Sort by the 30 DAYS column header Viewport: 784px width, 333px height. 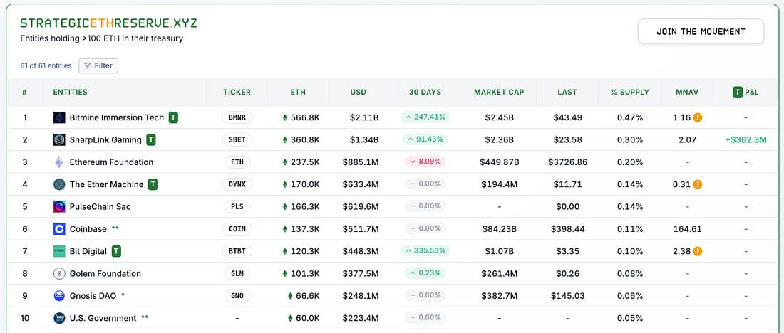(425, 92)
